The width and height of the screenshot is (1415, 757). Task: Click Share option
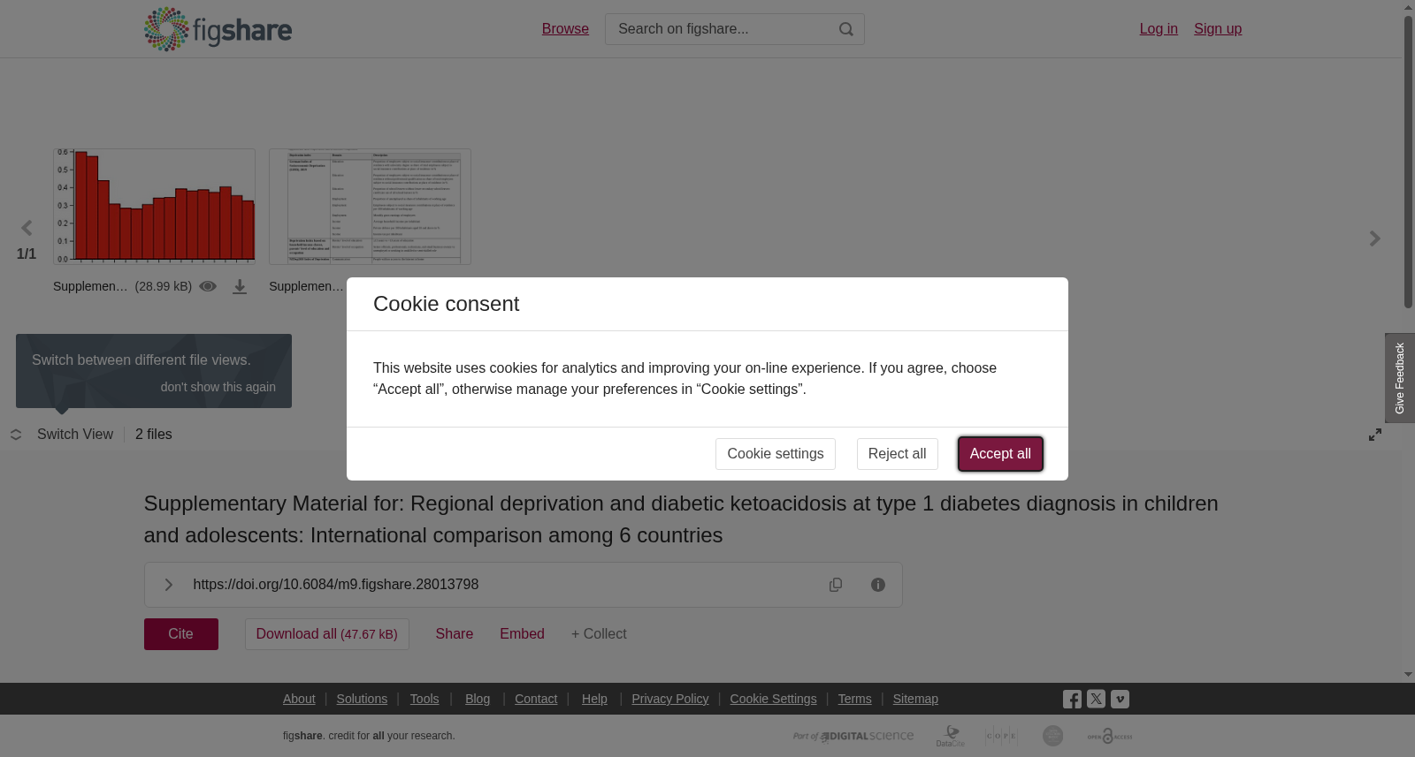pos(455,634)
